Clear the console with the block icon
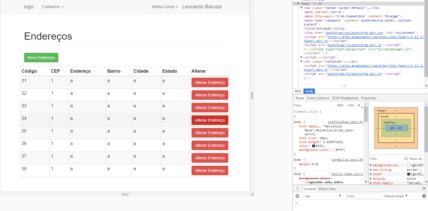Screen dimensions: 428x211 pos(297,196)
